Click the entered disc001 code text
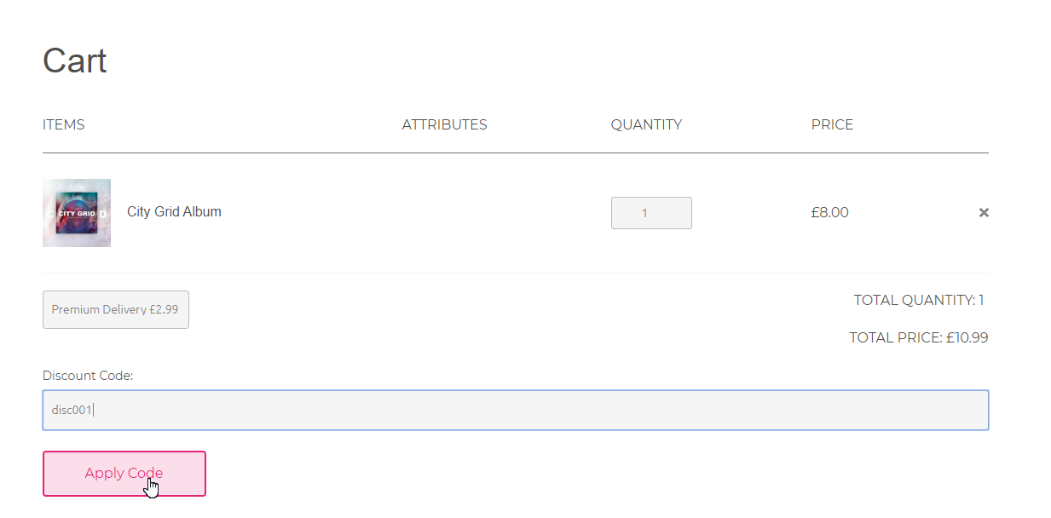This screenshot has width=1051, height=518. tap(72, 410)
